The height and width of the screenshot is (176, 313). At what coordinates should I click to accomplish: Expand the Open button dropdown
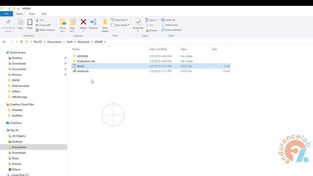click(x=156, y=20)
